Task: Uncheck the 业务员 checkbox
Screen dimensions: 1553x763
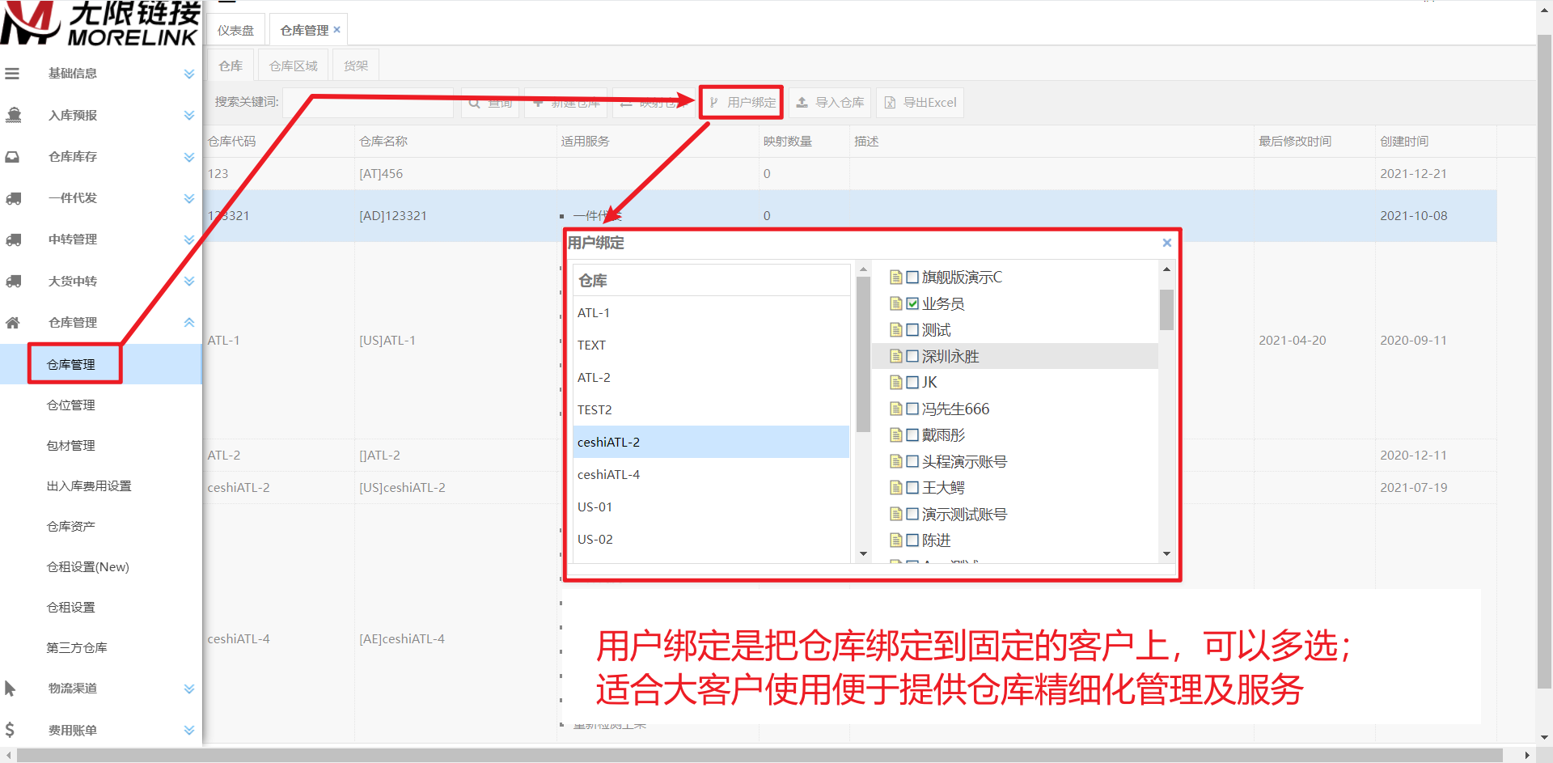Action: point(912,303)
